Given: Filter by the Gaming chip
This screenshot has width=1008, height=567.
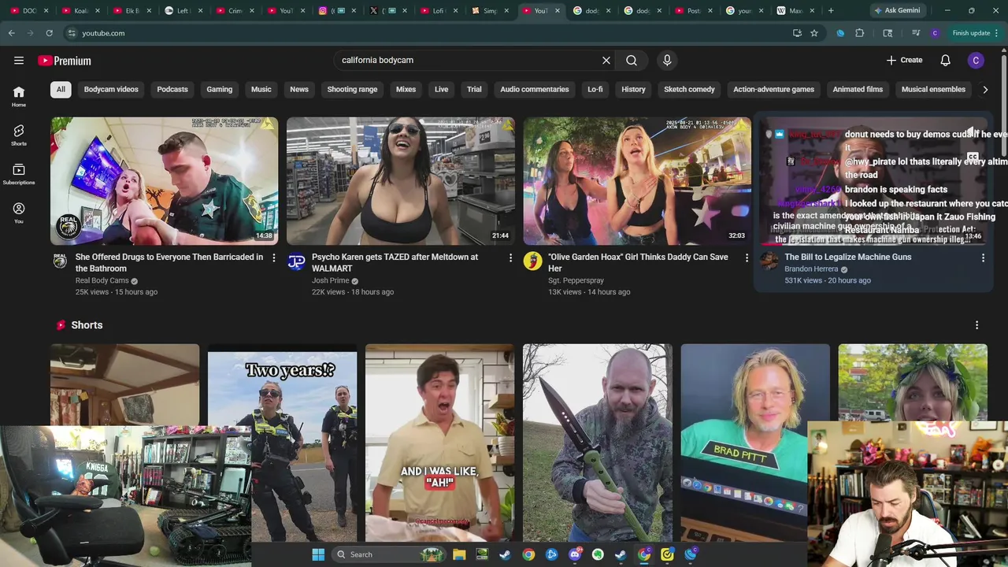Looking at the screenshot, I should [220, 89].
